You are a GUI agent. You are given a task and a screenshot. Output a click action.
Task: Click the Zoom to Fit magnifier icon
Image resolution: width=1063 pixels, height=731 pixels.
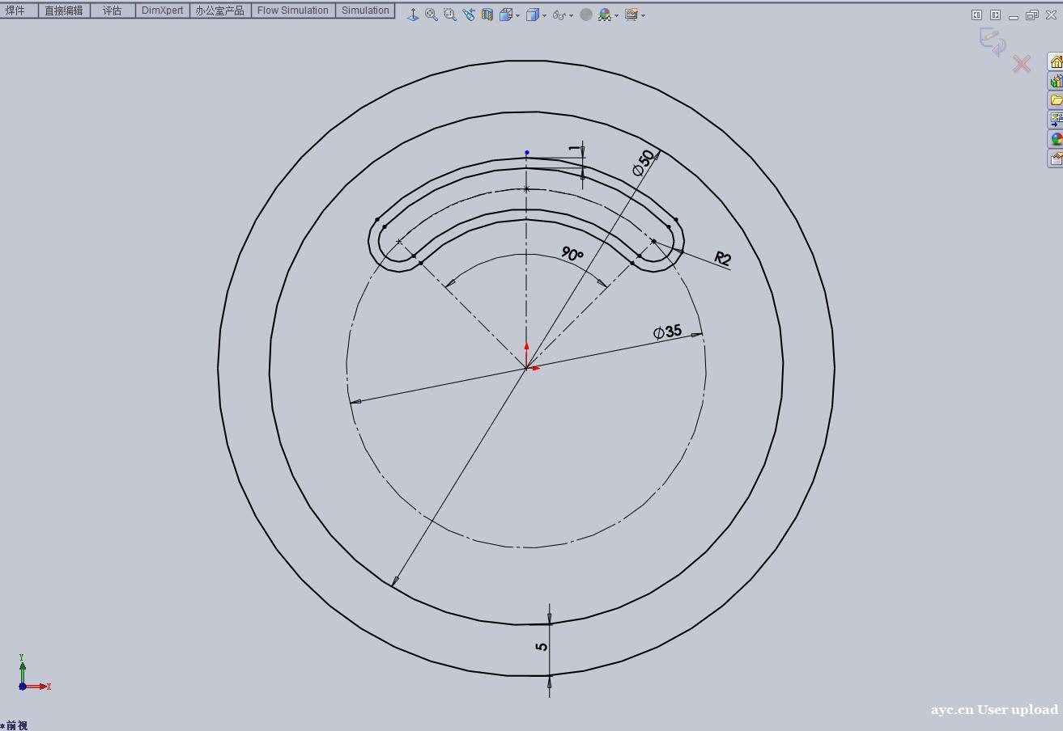432,15
